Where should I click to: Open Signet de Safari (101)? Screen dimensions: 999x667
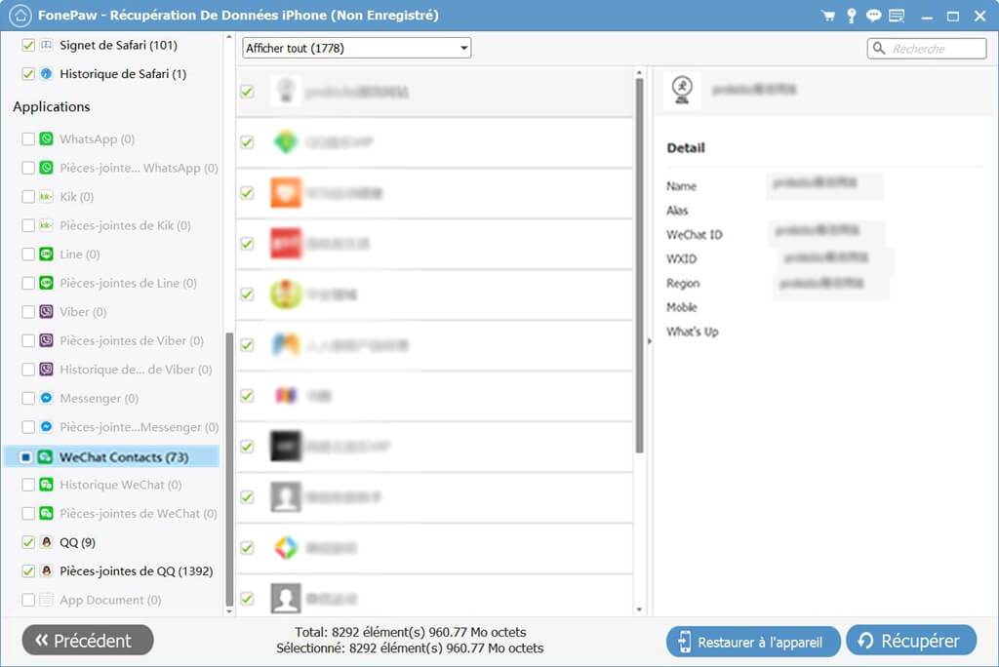pos(118,45)
